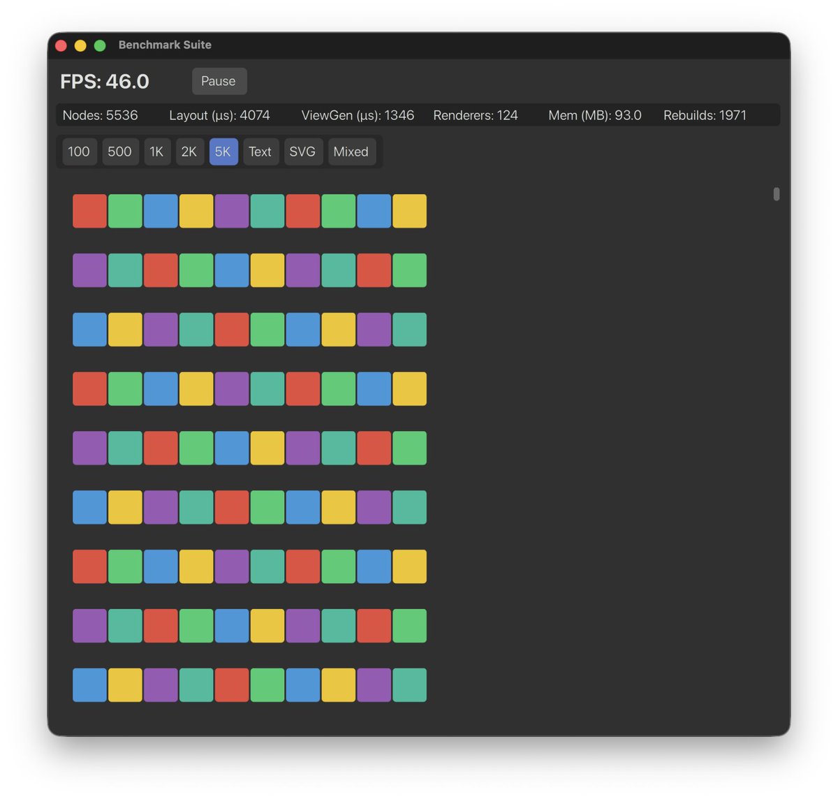The height and width of the screenshot is (799, 838).
Task: Switch to the SVG benchmark
Action: pyautogui.click(x=302, y=152)
